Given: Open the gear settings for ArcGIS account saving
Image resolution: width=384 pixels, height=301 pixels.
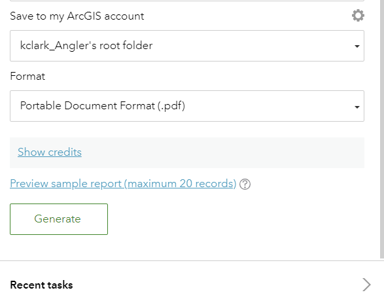Looking at the screenshot, I should tap(358, 16).
